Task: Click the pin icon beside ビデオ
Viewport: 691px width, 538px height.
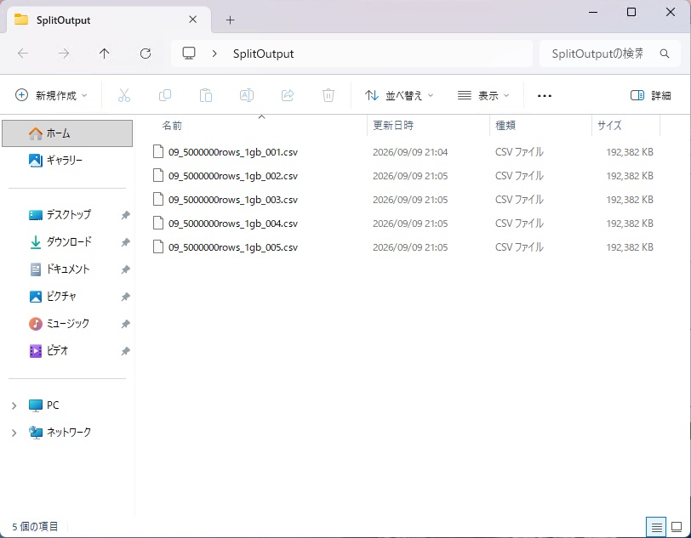Action: 126,351
